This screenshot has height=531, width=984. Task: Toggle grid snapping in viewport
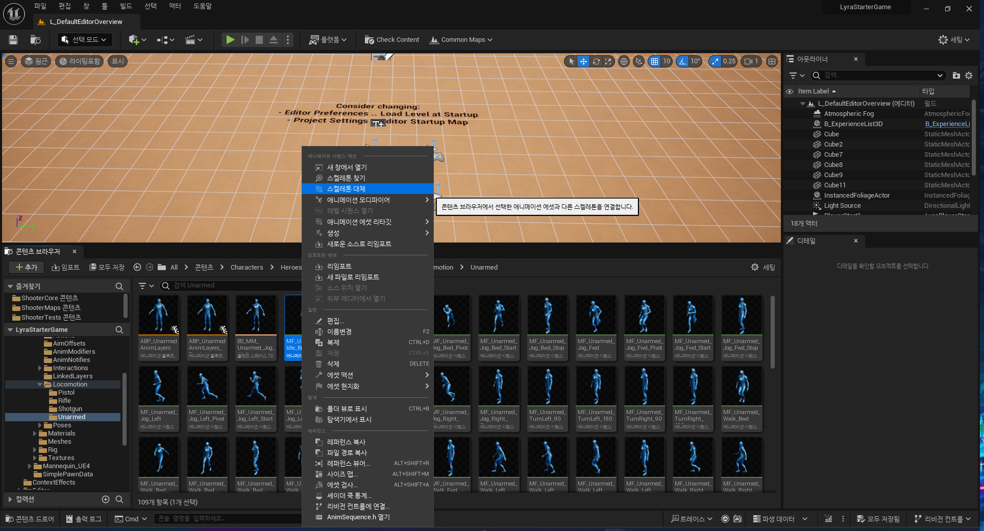654,61
